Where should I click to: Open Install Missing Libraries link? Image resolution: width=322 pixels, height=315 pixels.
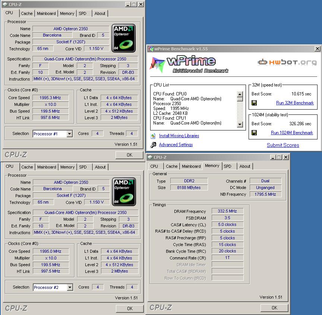(179, 136)
